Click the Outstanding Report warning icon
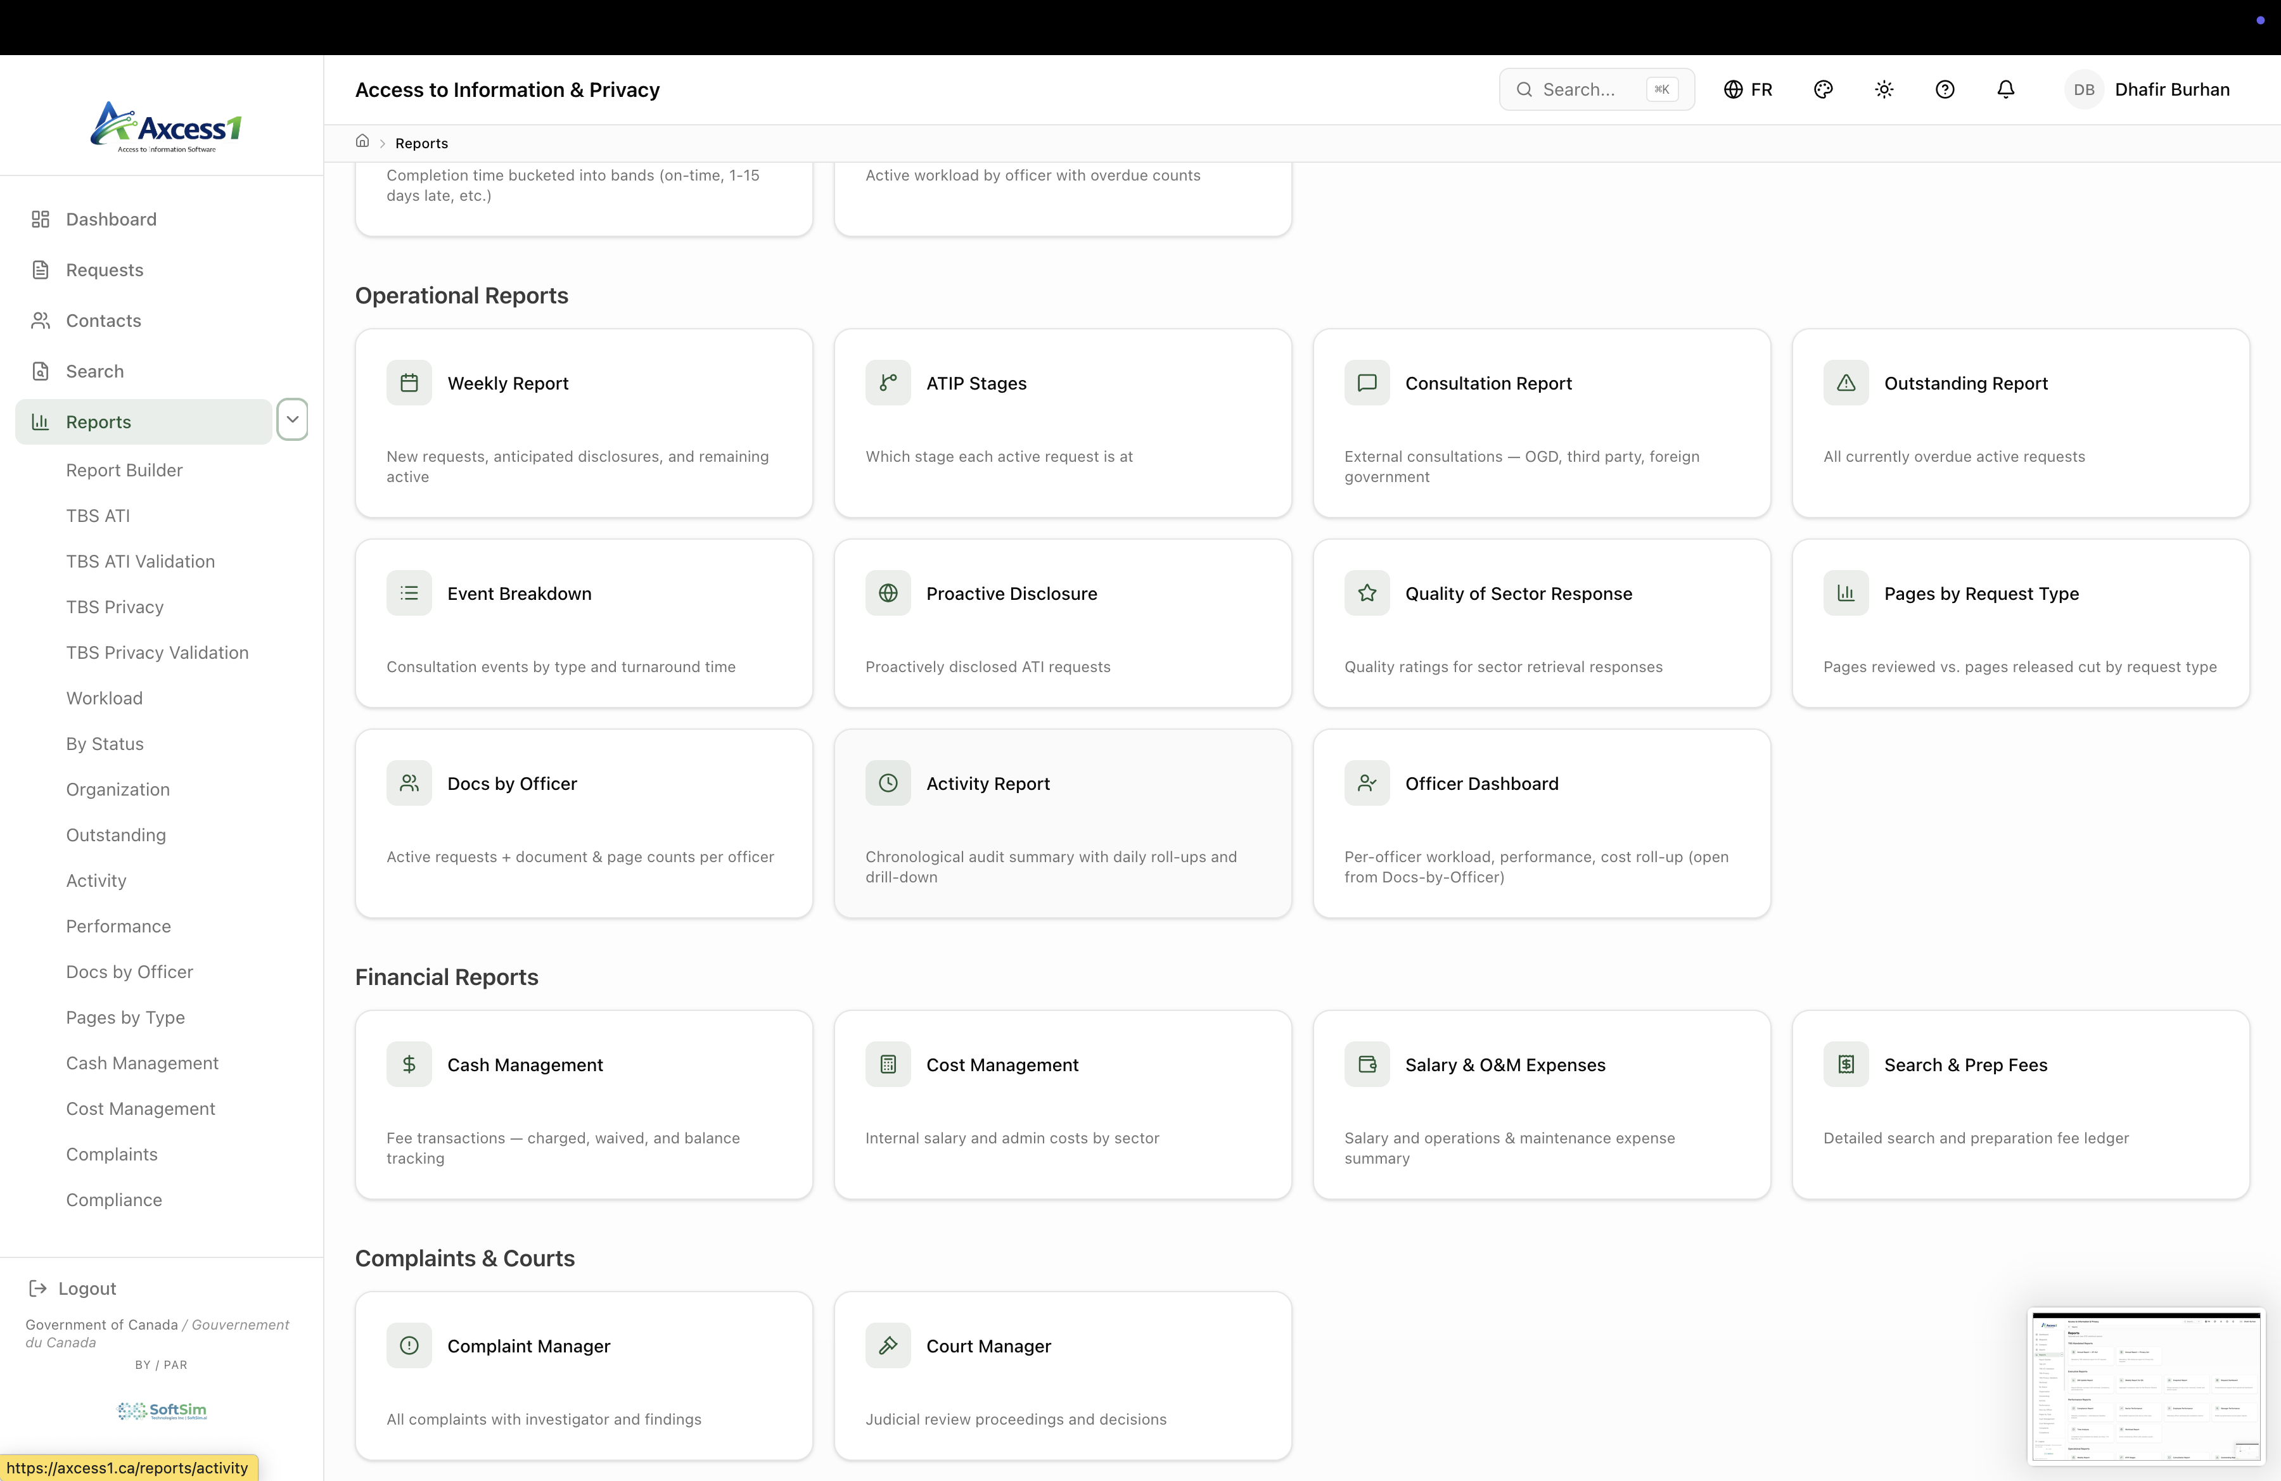Image resolution: width=2281 pixels, height=1481 pixels. coord(1845,383)
